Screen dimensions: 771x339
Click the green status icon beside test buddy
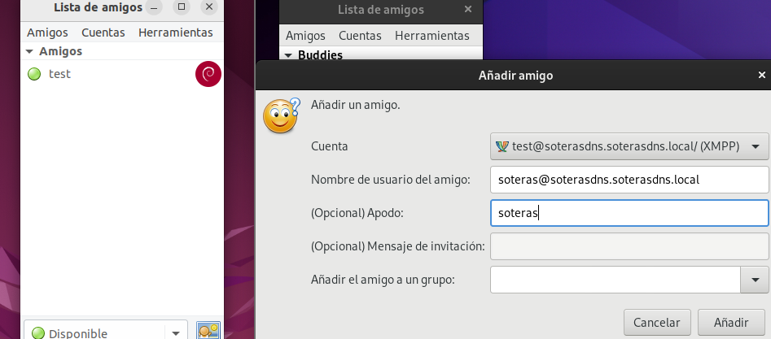click(34, 74)
